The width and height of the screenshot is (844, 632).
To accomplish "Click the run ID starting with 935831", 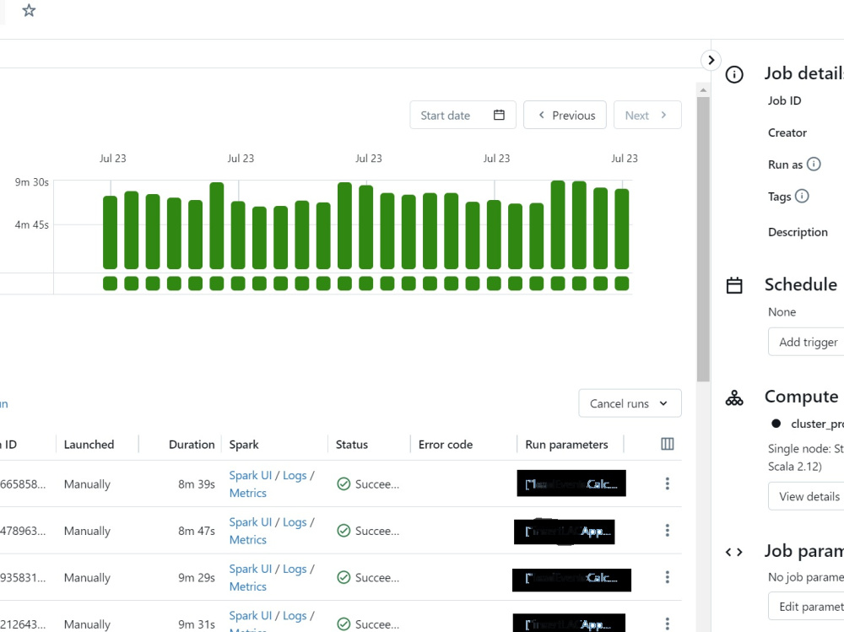I will (23, 578).
